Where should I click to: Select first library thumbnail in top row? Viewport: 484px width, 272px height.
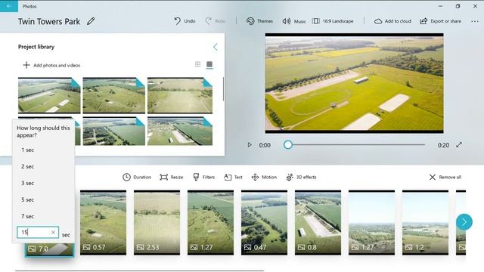click(49, 95)
